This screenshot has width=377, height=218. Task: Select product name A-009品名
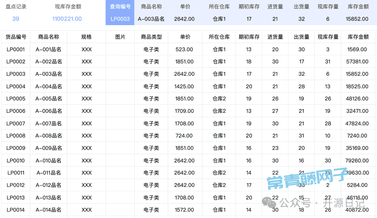49,148
